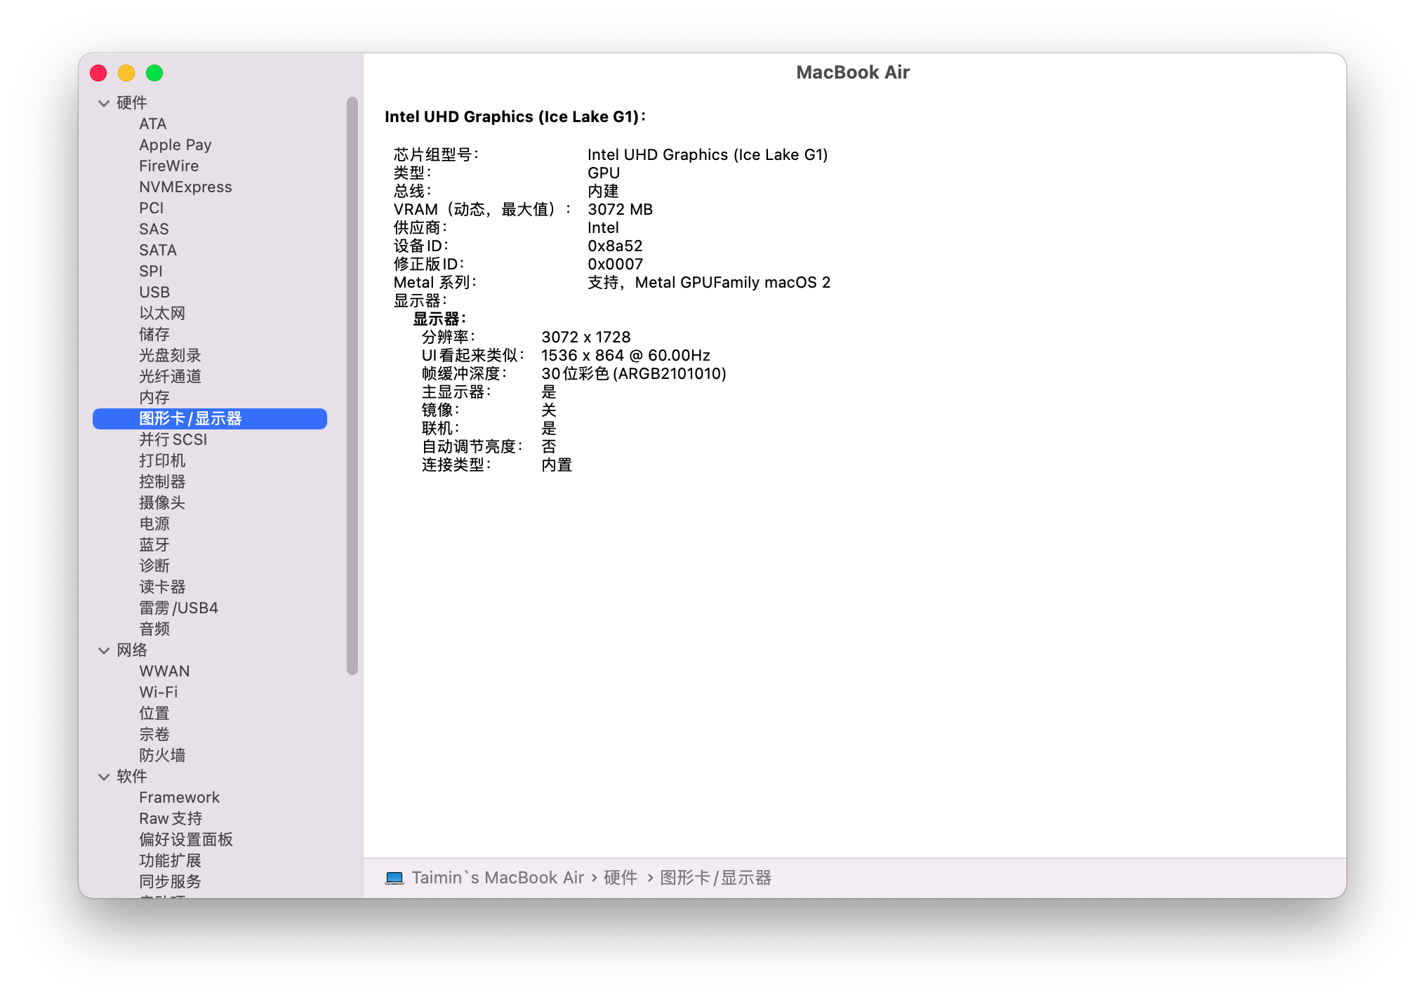The height and width of the screenshot is (1002, 1425).
Task: Open the 蓝牙 hardware category
Action: click(154, 545)
